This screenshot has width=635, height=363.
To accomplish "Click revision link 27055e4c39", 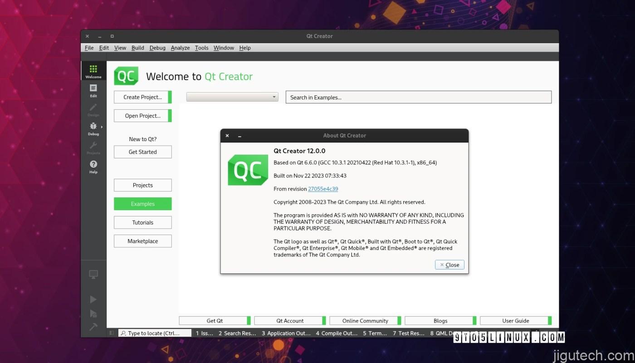I will 323,189.
